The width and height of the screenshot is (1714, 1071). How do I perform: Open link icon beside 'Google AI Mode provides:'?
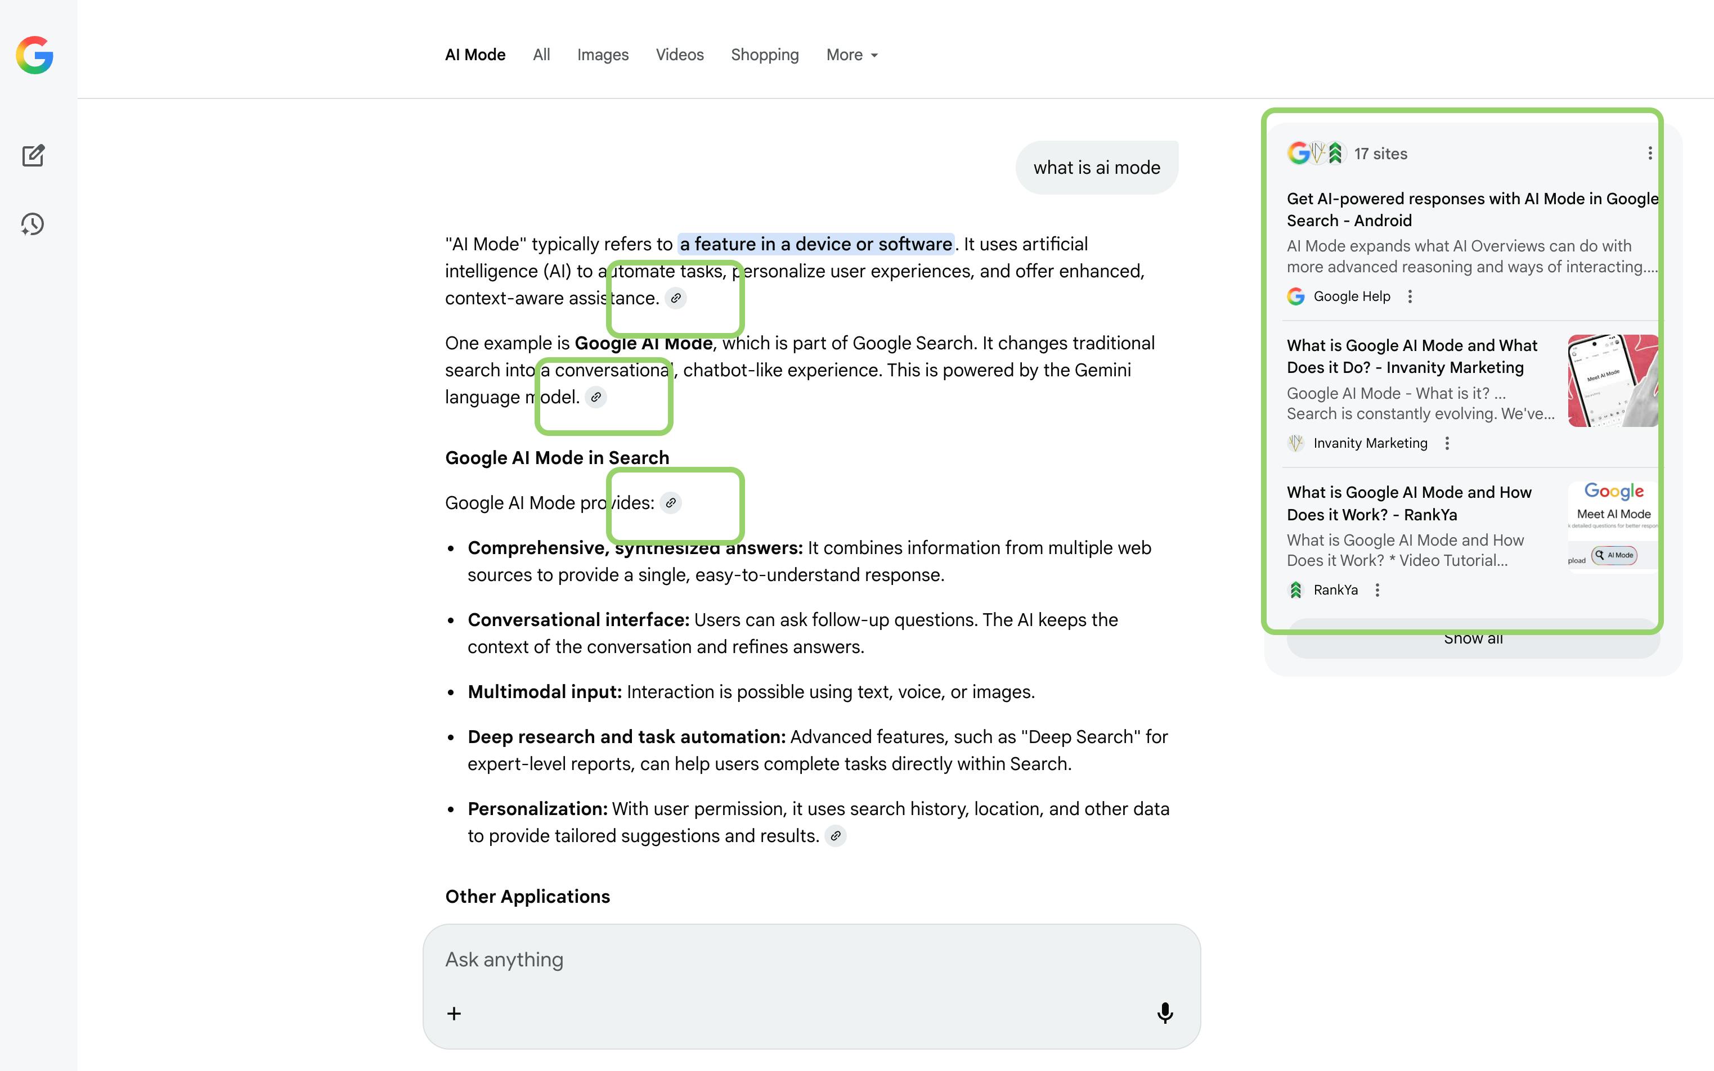click(x=670, y=503)
